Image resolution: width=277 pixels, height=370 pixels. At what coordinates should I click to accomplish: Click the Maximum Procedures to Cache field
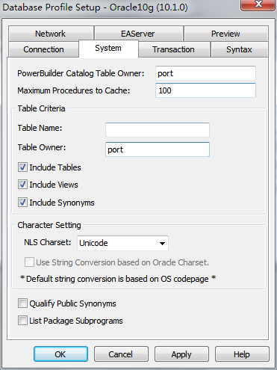point(205,90)
